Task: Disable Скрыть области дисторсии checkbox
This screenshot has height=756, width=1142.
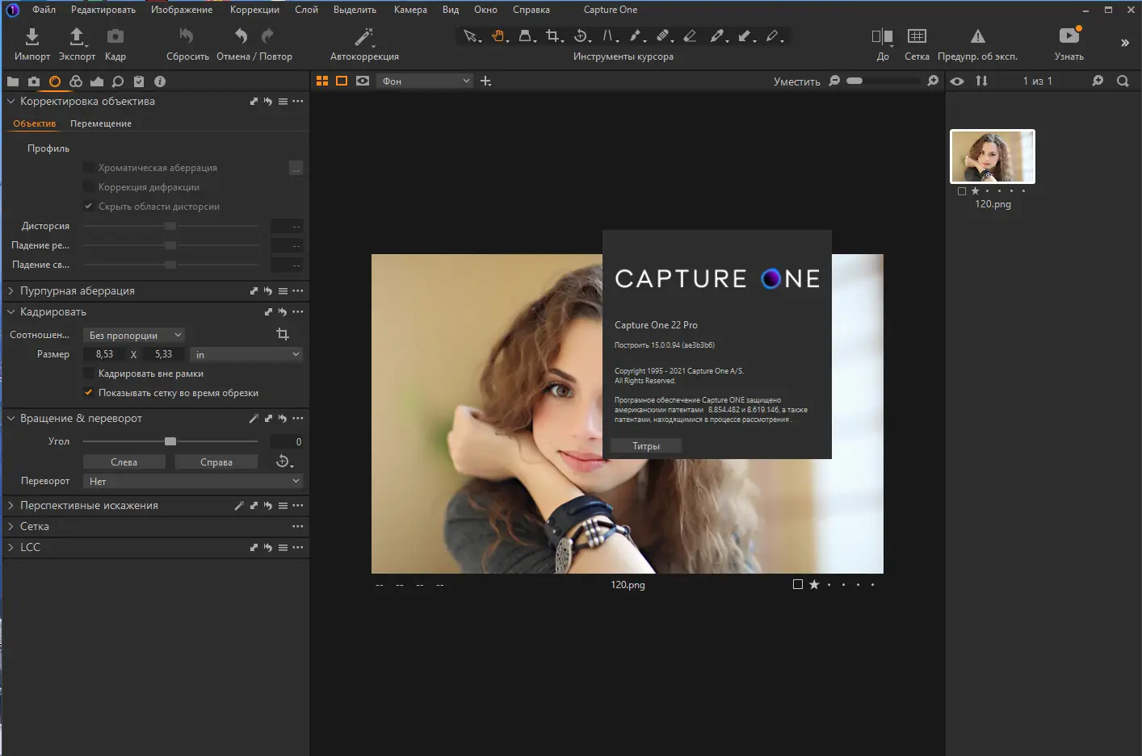Action: 89,206
